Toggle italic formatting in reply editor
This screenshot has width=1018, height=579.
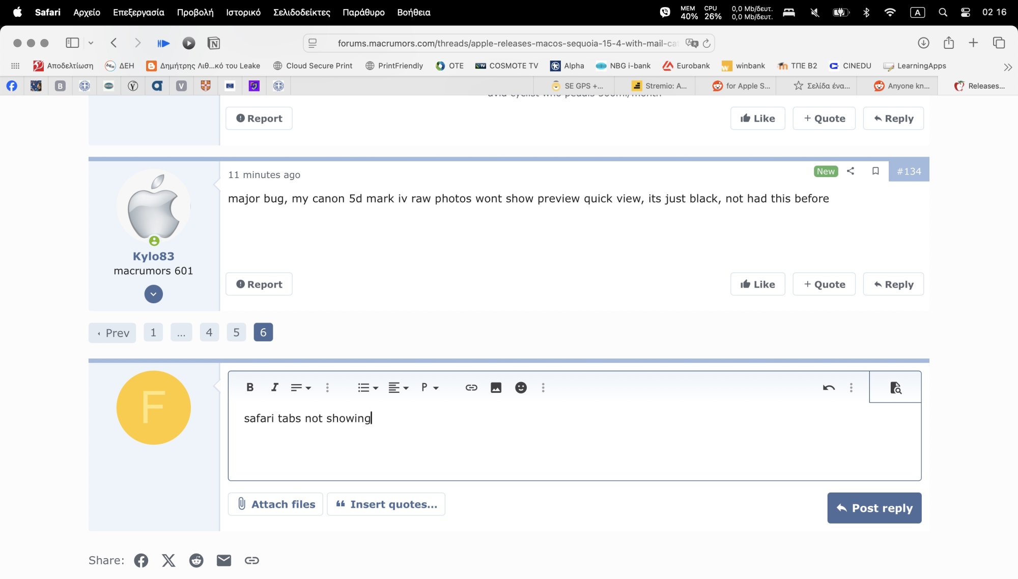pos(274,388)
